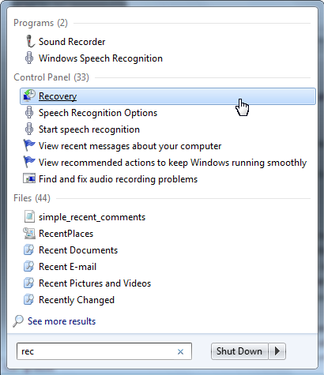Select Recent E-mail result
324x375 pixels.
point(67,267)
